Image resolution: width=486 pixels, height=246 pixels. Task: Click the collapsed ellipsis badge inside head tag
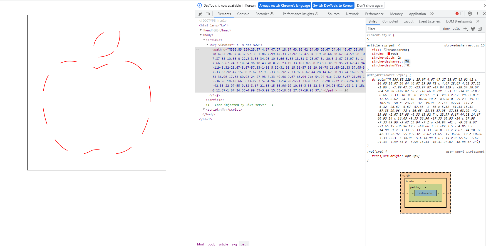pyautogui.click(x=216, y=30)
